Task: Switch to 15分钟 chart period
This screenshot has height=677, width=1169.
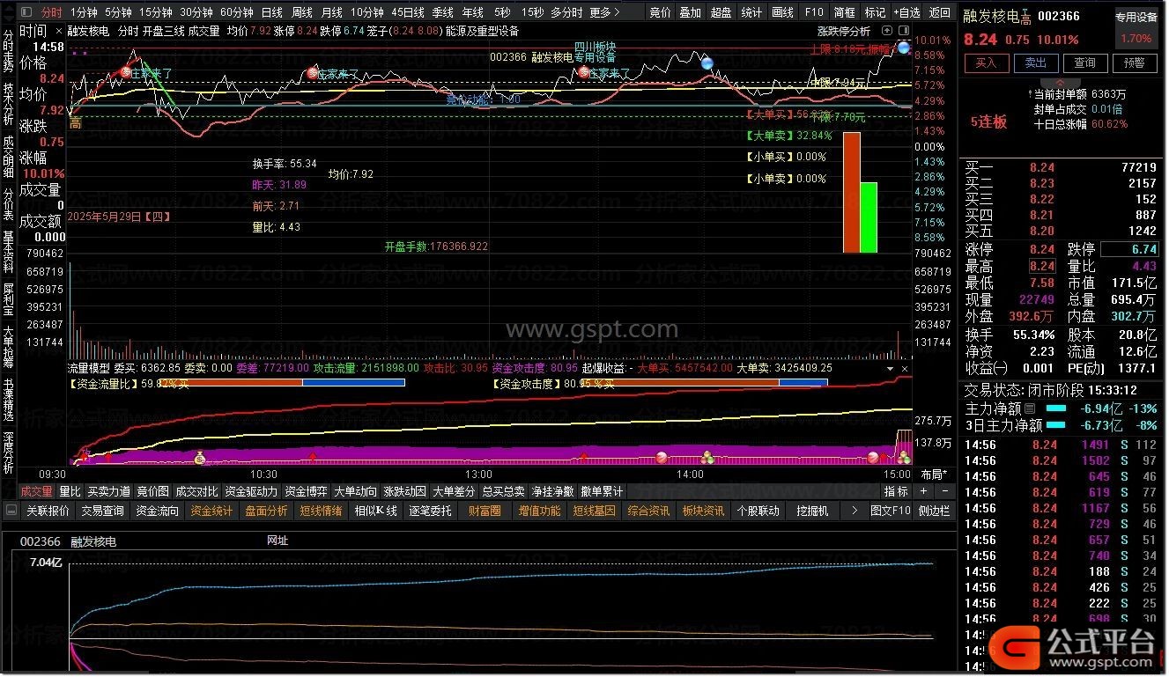Action: coord(156,12)
